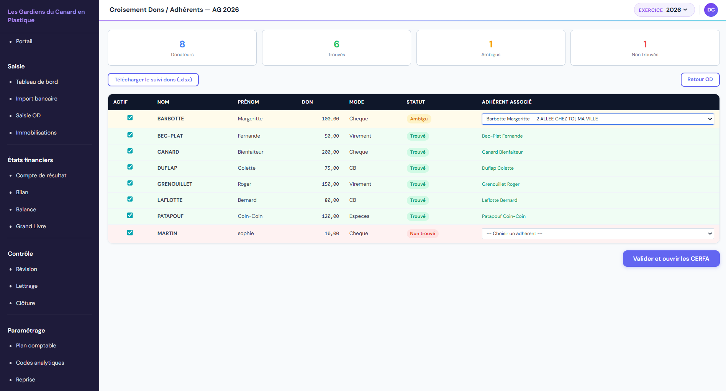Disable the GRENOUILLET donor checkbox
The image size is (726, 391).
130,183
